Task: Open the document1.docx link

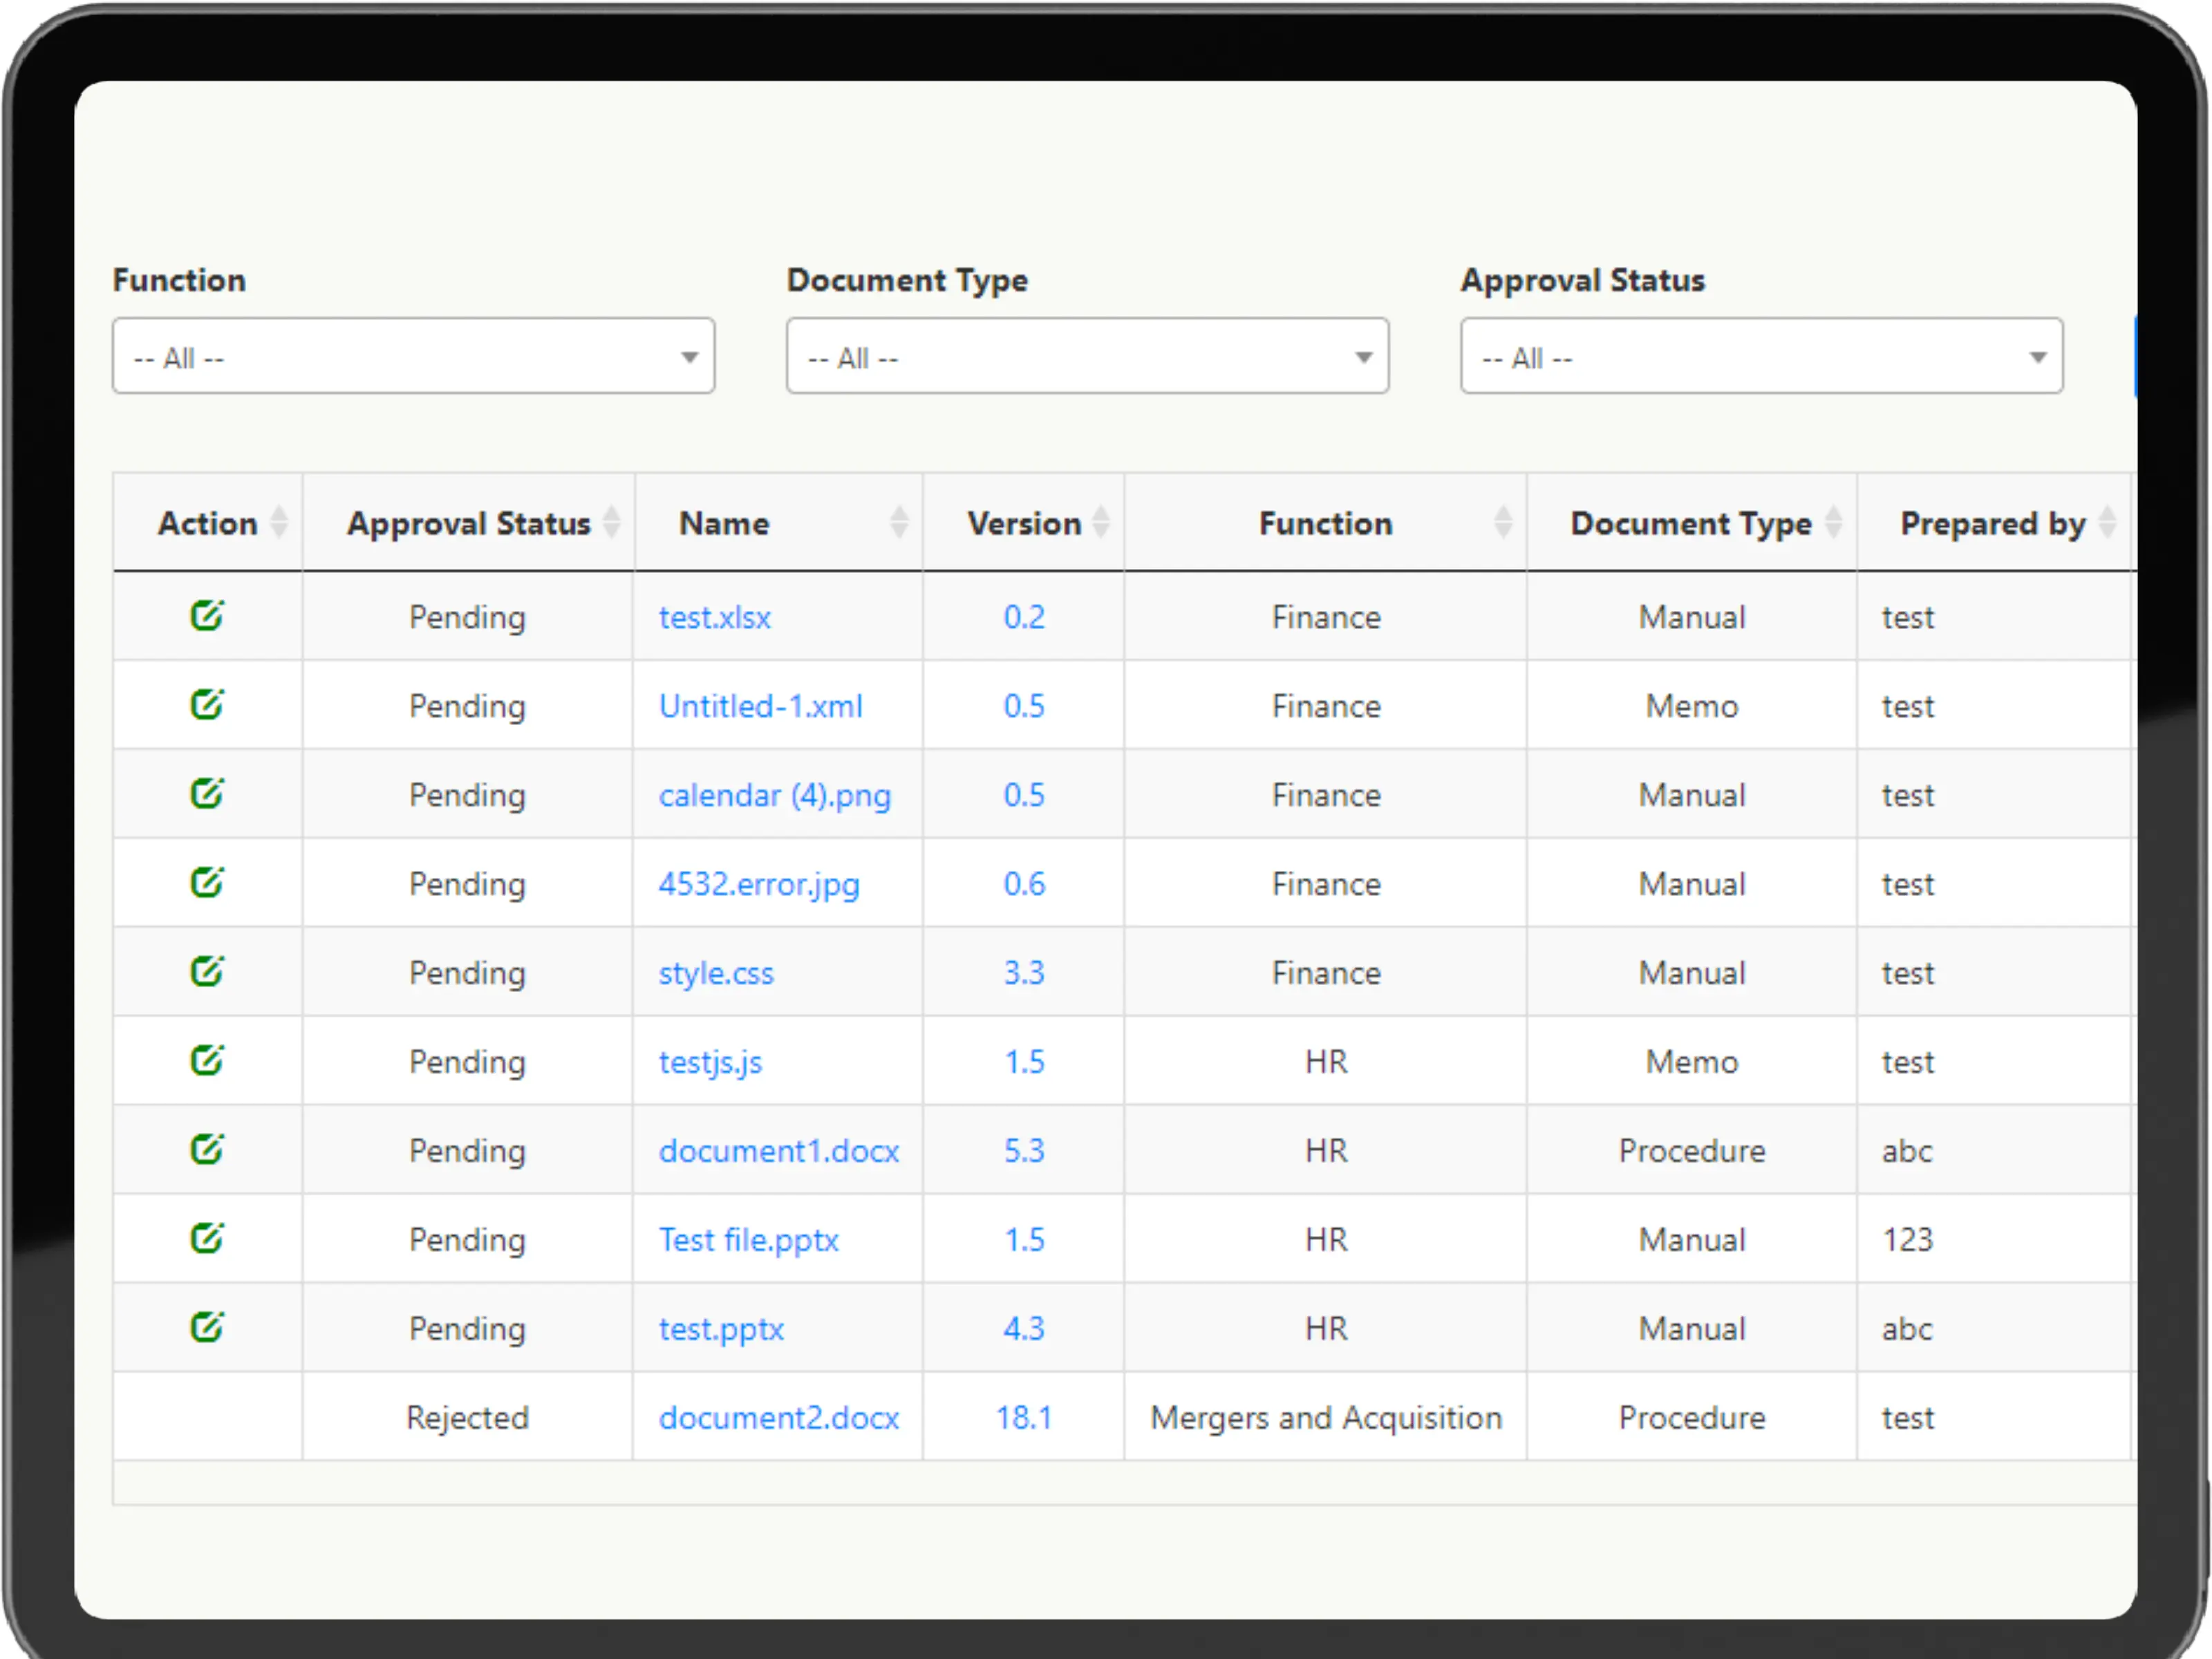Action: pyautogui.click(x=779, y=1151)
